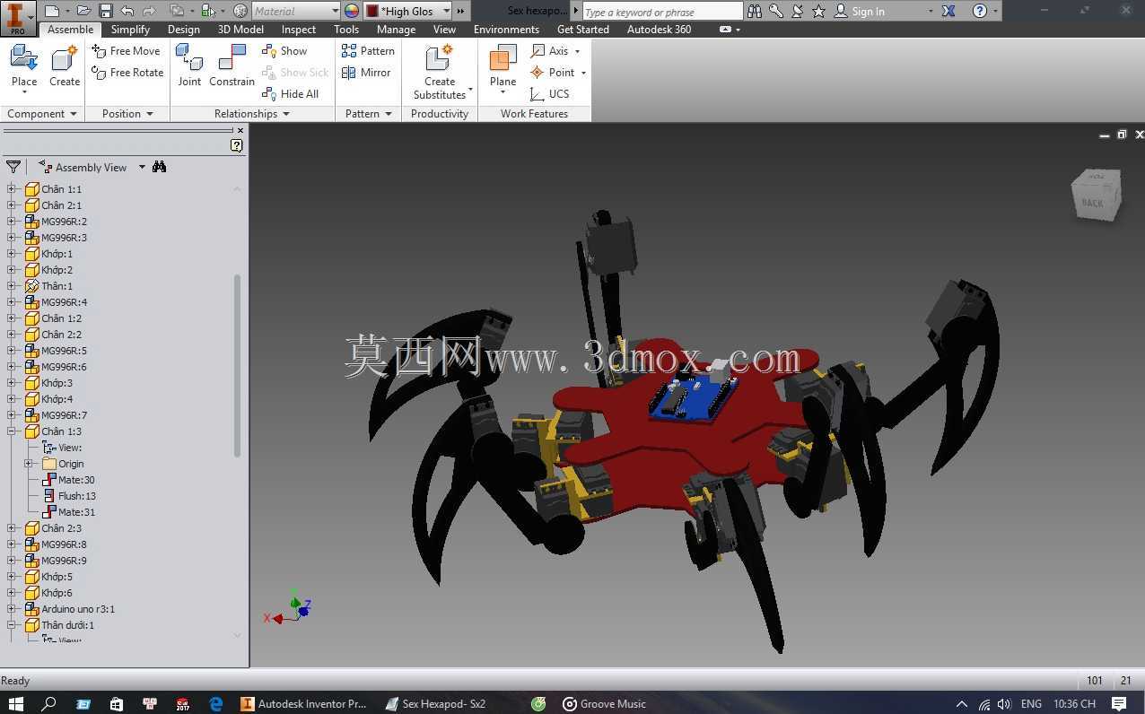Click Show relationships
Image resolution: width=1145 pixels, height=714 pixels.
284,51
